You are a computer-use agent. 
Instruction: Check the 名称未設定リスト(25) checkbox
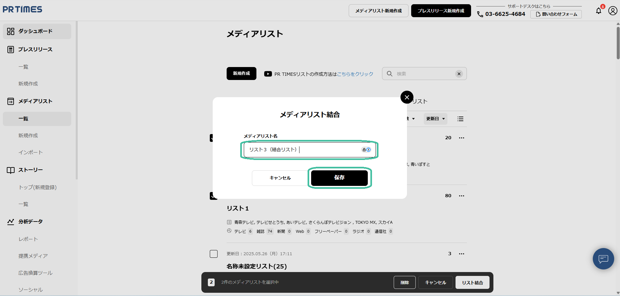coord(214,254)
